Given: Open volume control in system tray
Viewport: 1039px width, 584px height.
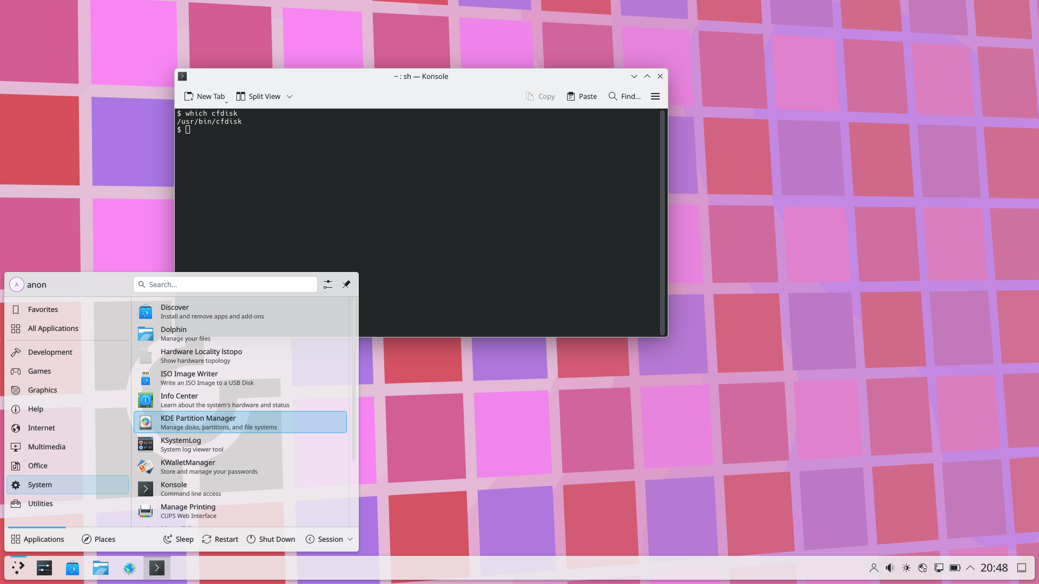Looking at the screenshot, I should [x=890, y=568].
